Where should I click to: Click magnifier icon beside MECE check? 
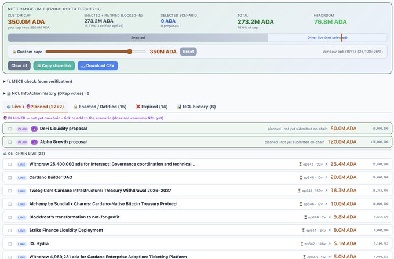9,81
